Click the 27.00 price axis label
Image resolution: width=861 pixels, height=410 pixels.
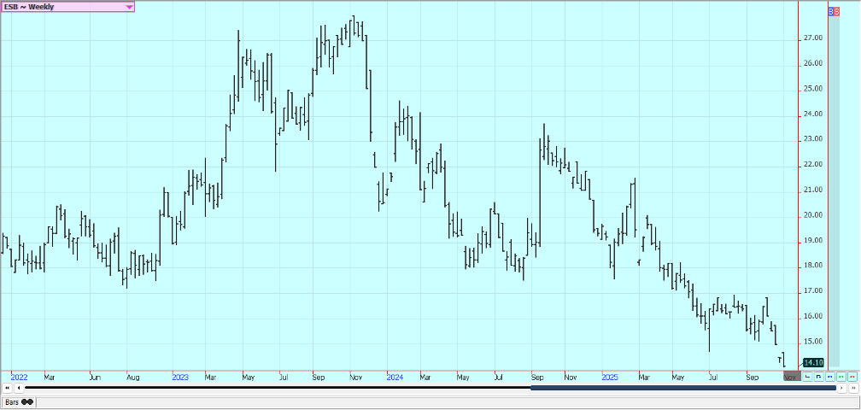(x=812, y=38)
